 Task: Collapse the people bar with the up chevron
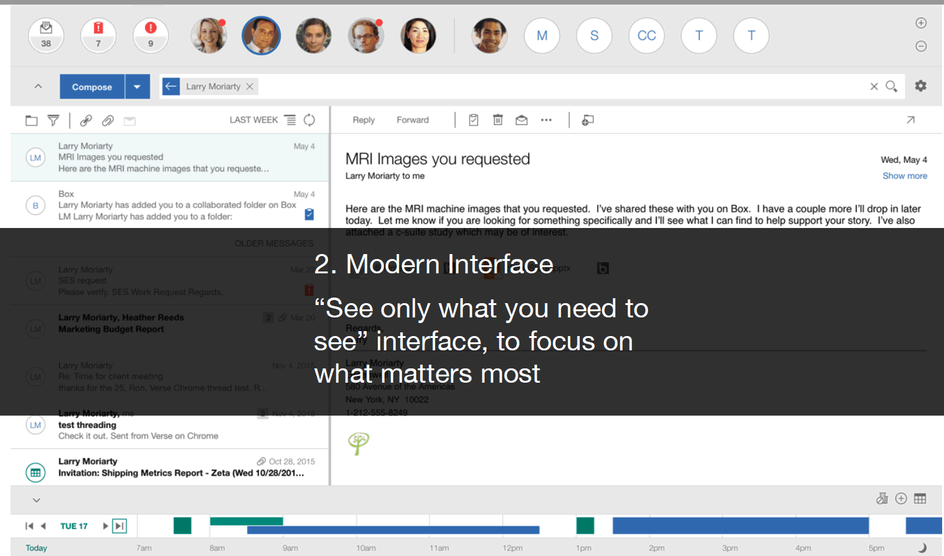point(38,86)
